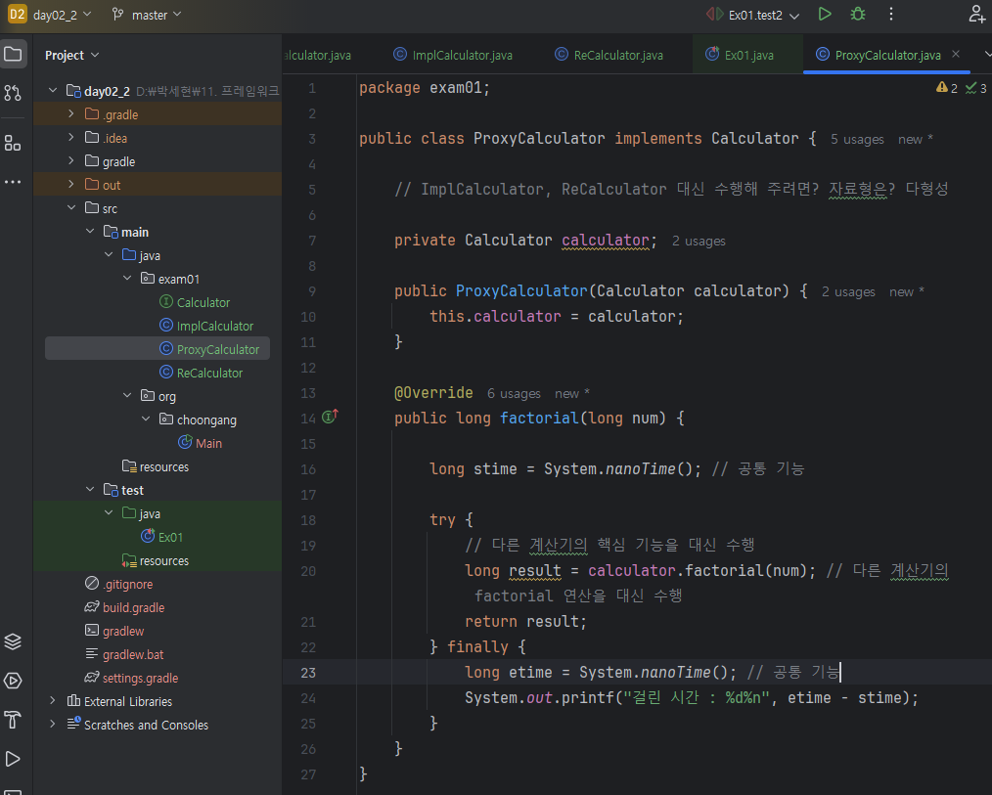Open the Project tool window icon
Image resolution: width=992 pixels, height=795 pixels.
[x=14, y=55]
